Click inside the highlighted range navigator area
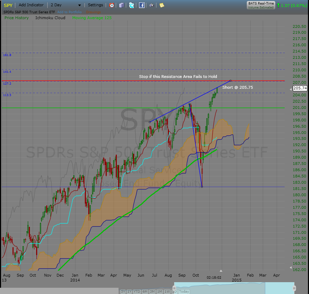The width and height of the screenshot is (309, 294). (234, 288)
